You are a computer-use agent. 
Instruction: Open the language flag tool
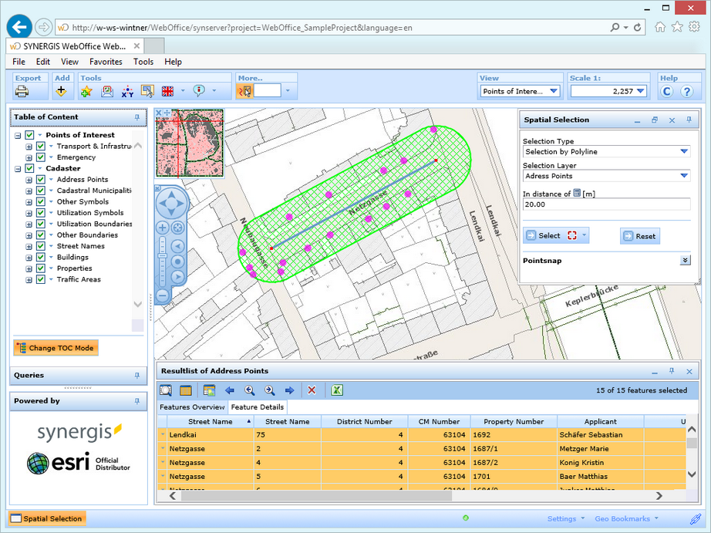[167, 91]
